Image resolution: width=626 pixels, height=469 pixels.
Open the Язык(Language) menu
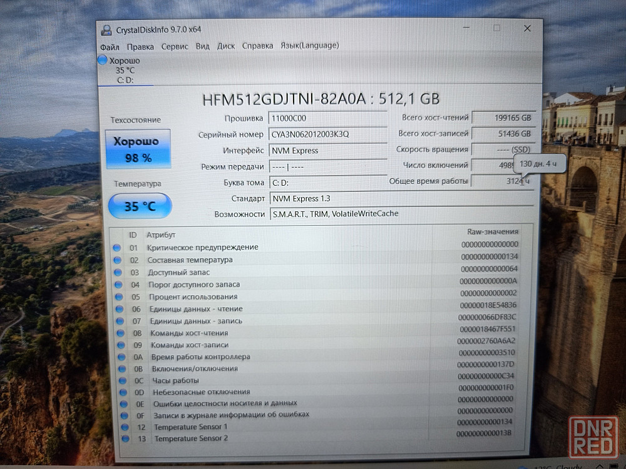tap(309, 46)
